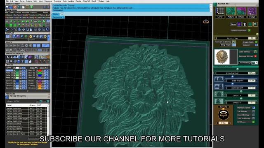The image size is (264, 148).
Task: Click the yellow round shading icon
Action: pos(31,37)
